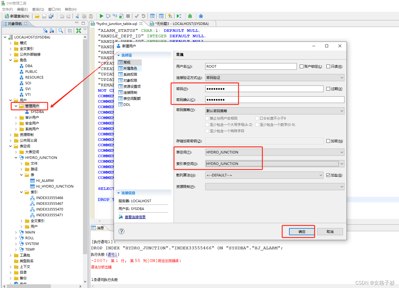This screenshot has height=288, width=399.
Task: Open the 编辑 (Edit) menu
Action: (x=22, y=9)
